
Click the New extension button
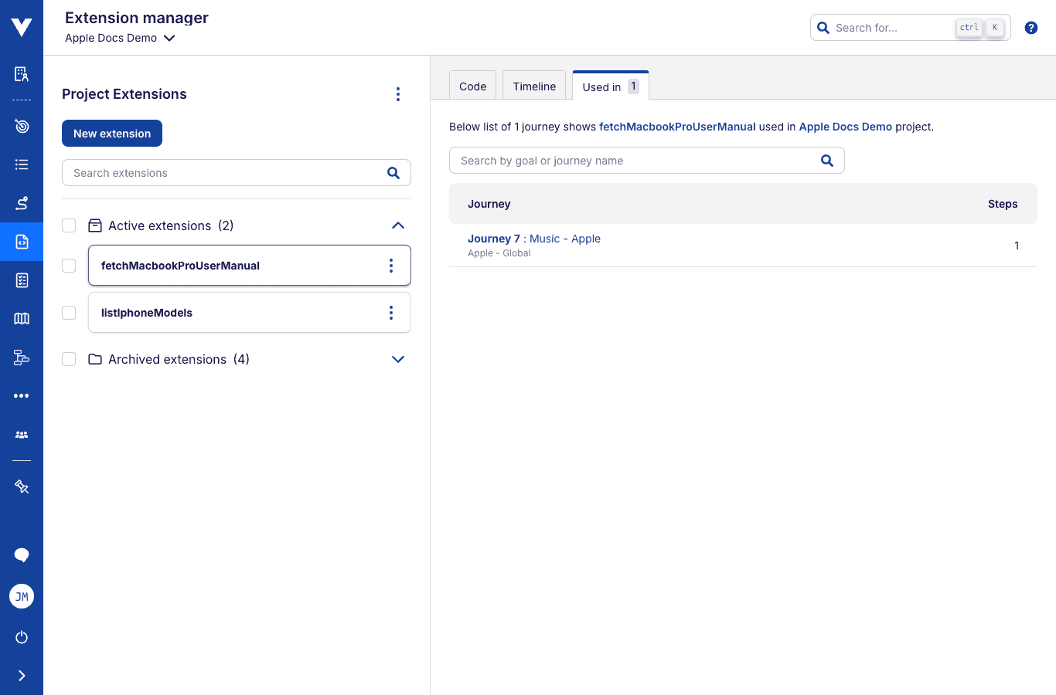(112, 134)
